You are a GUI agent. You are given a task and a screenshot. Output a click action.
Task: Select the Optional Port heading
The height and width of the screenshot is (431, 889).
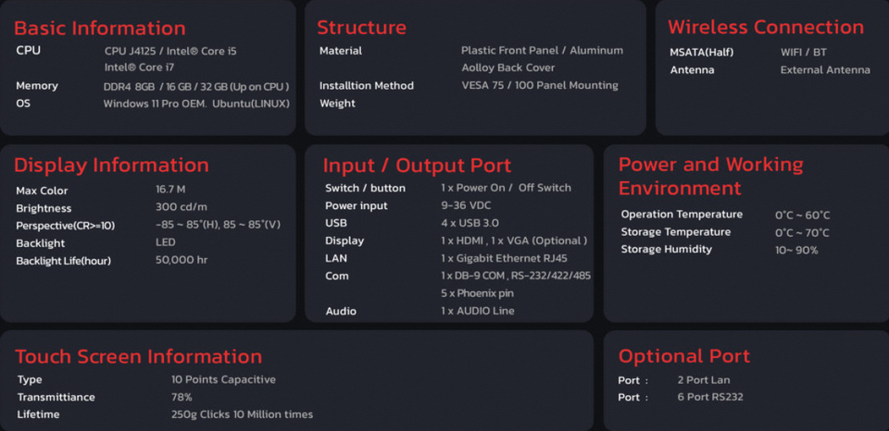coord(684,356)
